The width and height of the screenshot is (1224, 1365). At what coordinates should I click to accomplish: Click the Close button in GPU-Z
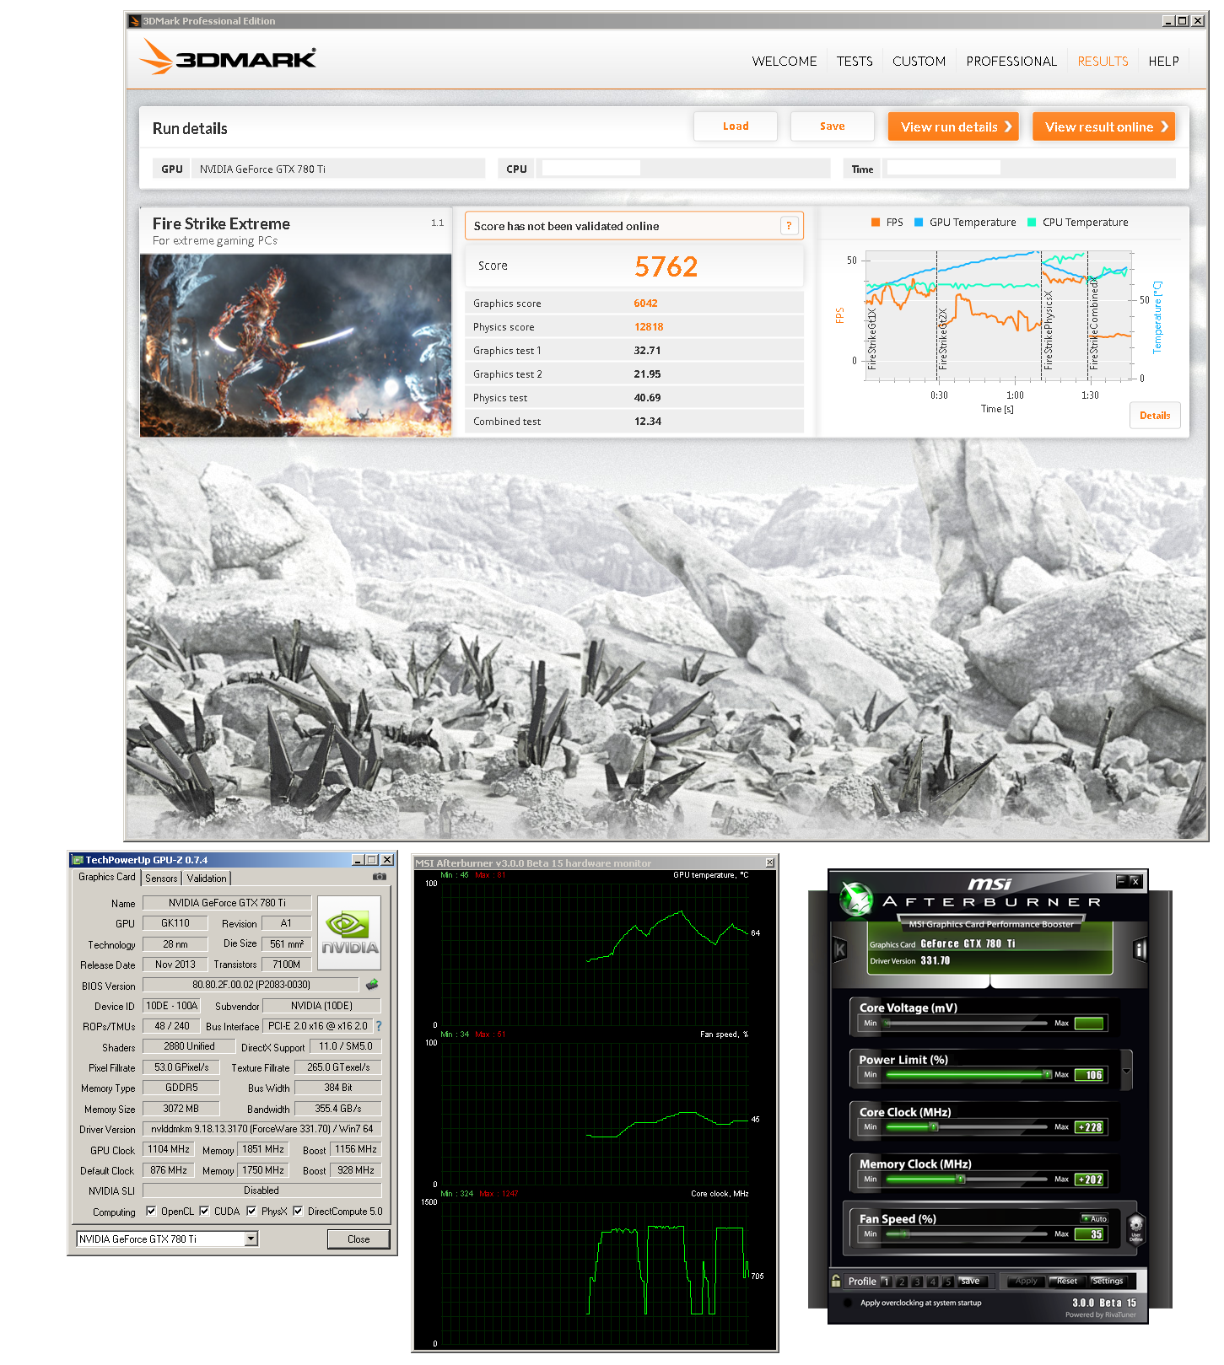pyautogui.click(x=359, y=1239)
